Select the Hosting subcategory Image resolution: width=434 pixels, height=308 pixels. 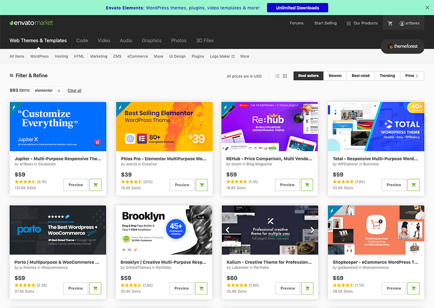pos(61,56)
